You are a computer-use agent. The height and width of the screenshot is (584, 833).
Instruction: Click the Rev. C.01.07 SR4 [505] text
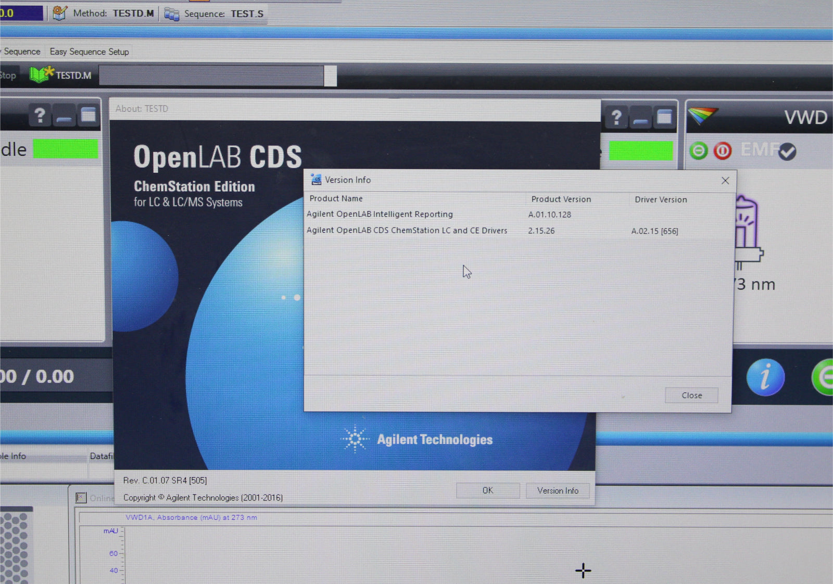tap(165, 480)
